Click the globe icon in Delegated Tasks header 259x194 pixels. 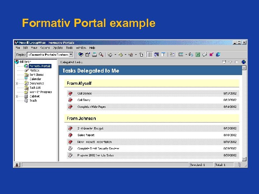[x=244, y=62]
